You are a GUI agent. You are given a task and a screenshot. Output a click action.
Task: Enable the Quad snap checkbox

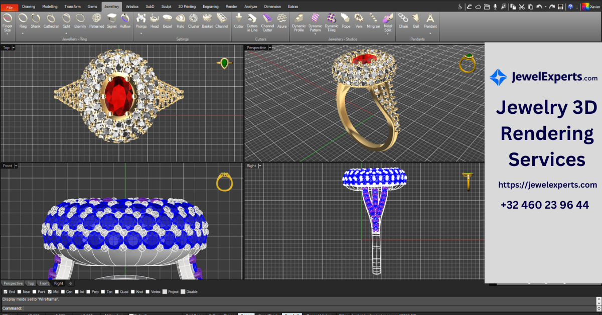click(117, 291)
